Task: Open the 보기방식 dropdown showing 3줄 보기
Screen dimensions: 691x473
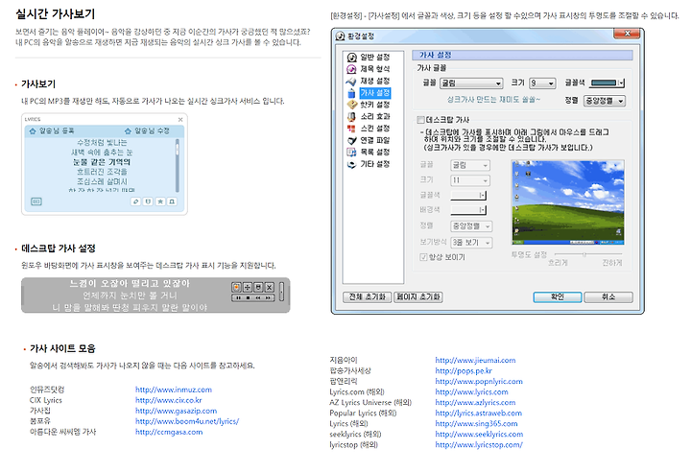Action: tap(471, 243)
